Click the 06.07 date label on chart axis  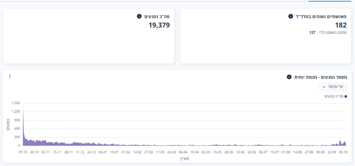[x=263, y=152]
